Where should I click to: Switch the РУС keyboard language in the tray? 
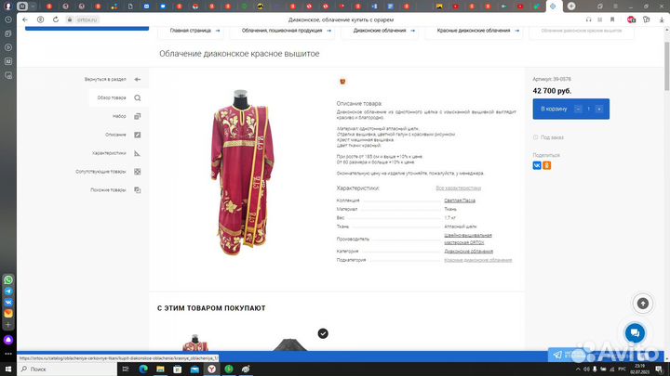coord(623,370)
